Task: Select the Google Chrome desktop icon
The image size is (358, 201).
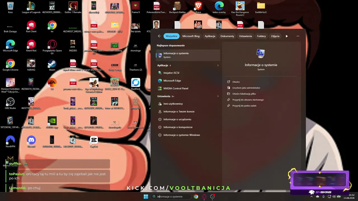Action: (10, 65)
